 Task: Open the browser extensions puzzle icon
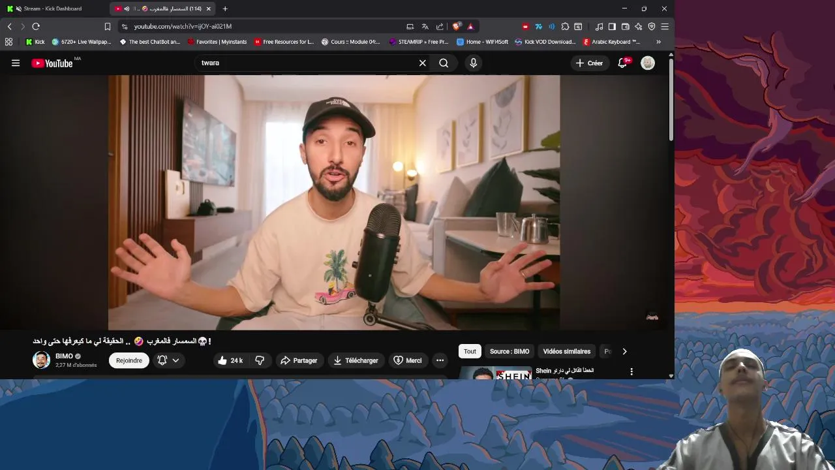coord(565,26)
